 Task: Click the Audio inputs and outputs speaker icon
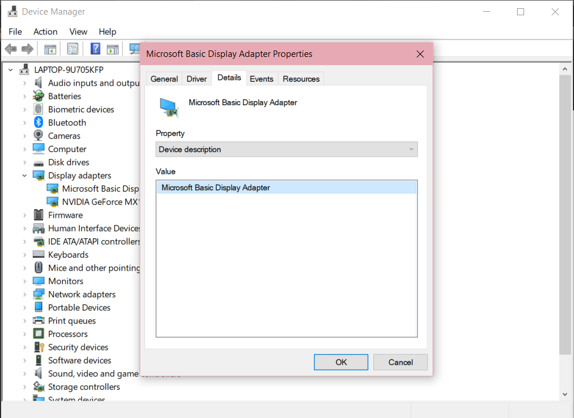click(x=38, y=83)
